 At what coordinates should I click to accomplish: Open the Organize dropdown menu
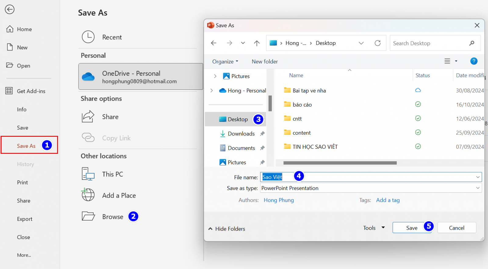[x=225, y=62]
